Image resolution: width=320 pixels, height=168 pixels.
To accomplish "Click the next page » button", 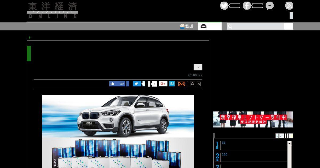I will (x=198, y=67).
